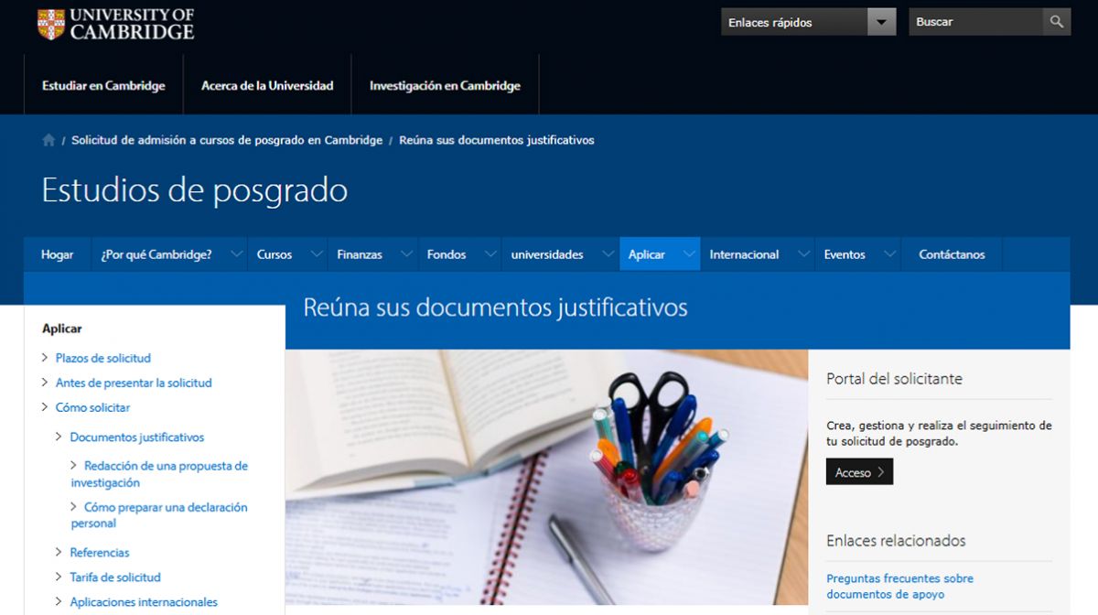The image size is (1098, 615).
Task: Click the University of Cambridge logo
Action: coord(115,24)
